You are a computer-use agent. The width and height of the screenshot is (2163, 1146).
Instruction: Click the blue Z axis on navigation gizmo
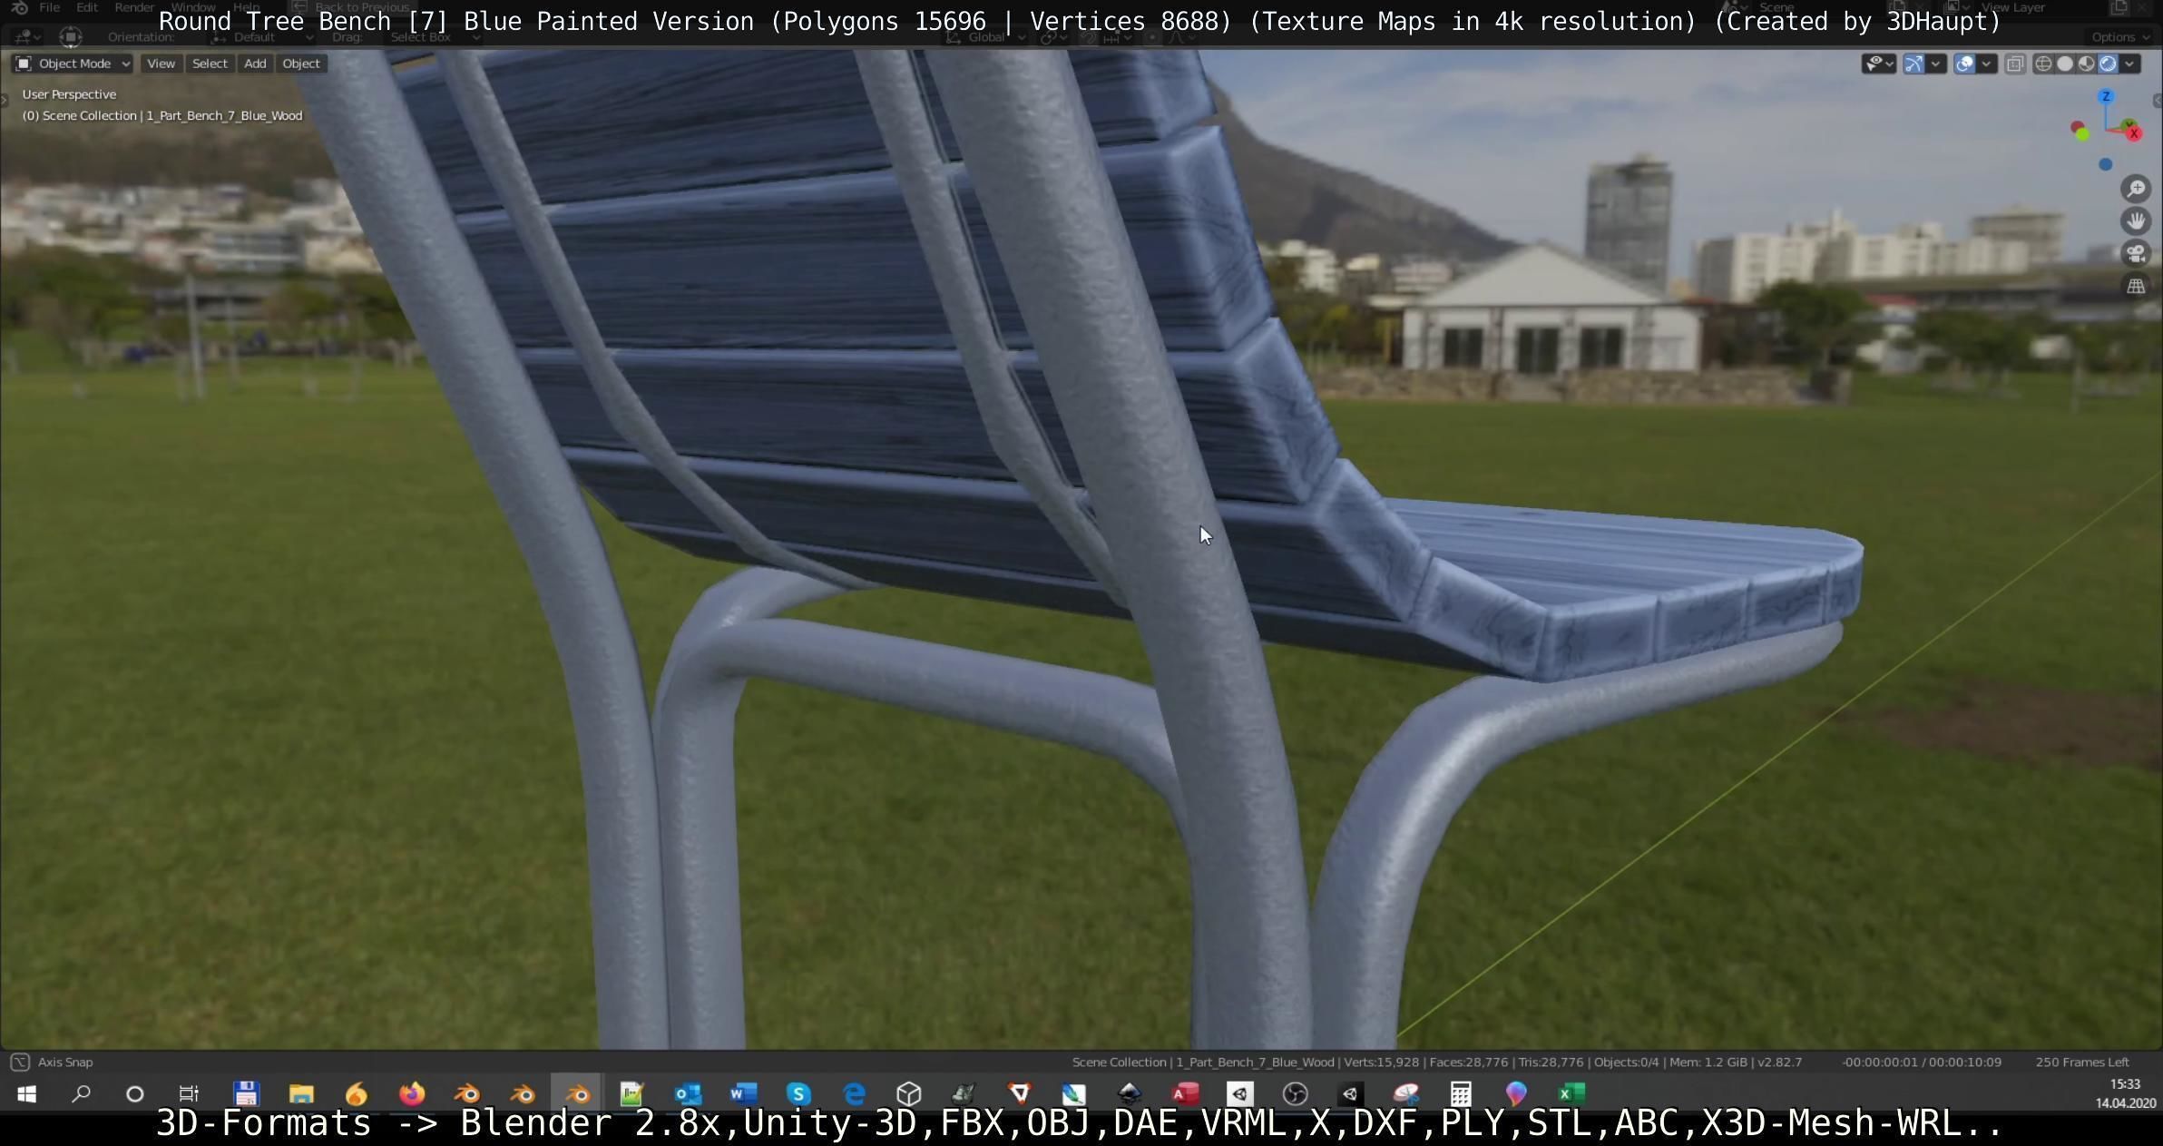pyautogui.click(x=2106, y=96)
